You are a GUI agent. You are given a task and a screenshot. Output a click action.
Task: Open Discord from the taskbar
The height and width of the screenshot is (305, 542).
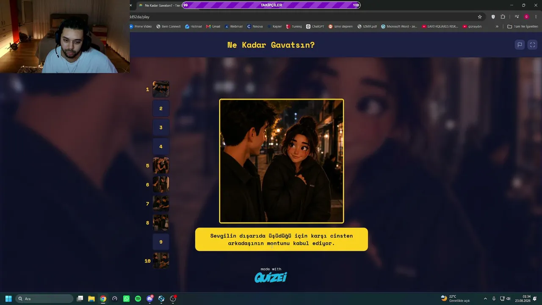click(x=149, y=299)
